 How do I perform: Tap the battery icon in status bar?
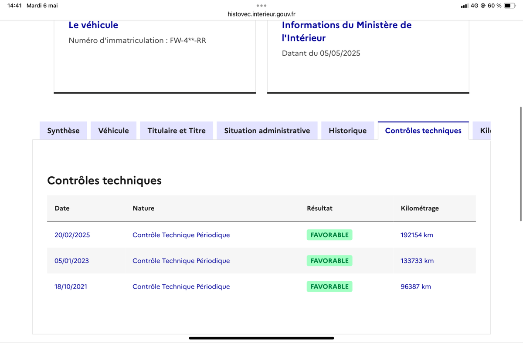click(x=510, y=6)
